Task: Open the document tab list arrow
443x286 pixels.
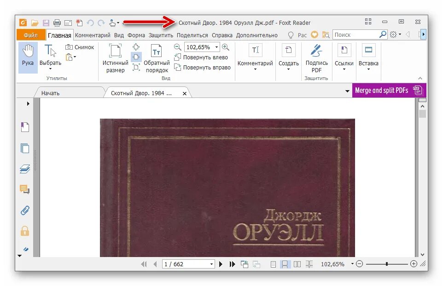Action: tap(347, 91)
